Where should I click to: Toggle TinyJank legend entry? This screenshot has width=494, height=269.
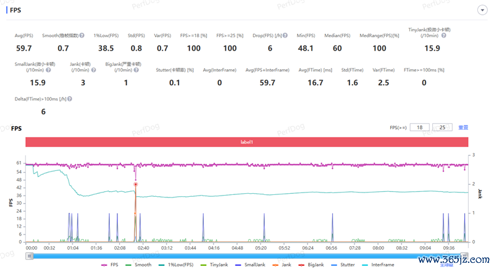point(214,265)
